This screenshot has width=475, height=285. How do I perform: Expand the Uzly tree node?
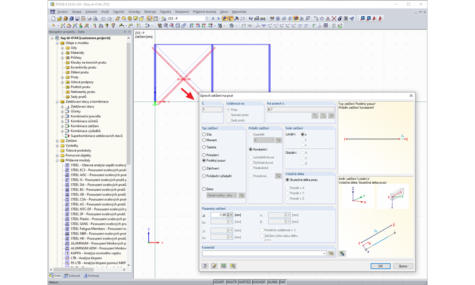62,48
